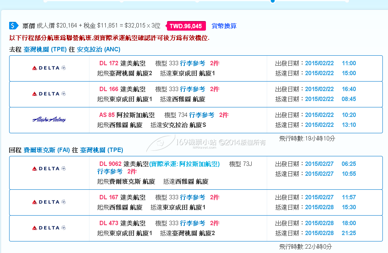Image resolution: width=388 pixels, height=253 pixels.
Task: Click flight number DL 167
Action: click(x=109, y=197)
